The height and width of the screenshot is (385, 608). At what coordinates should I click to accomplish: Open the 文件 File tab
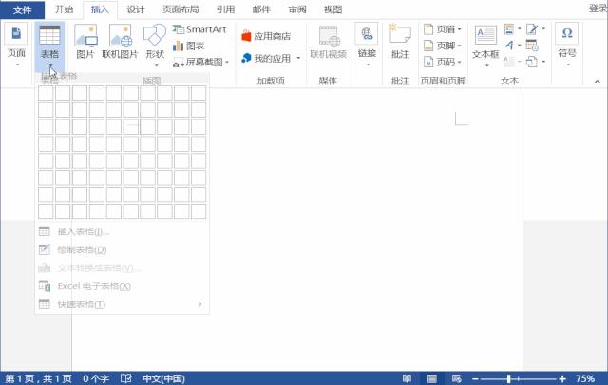[x=23, y=9]
